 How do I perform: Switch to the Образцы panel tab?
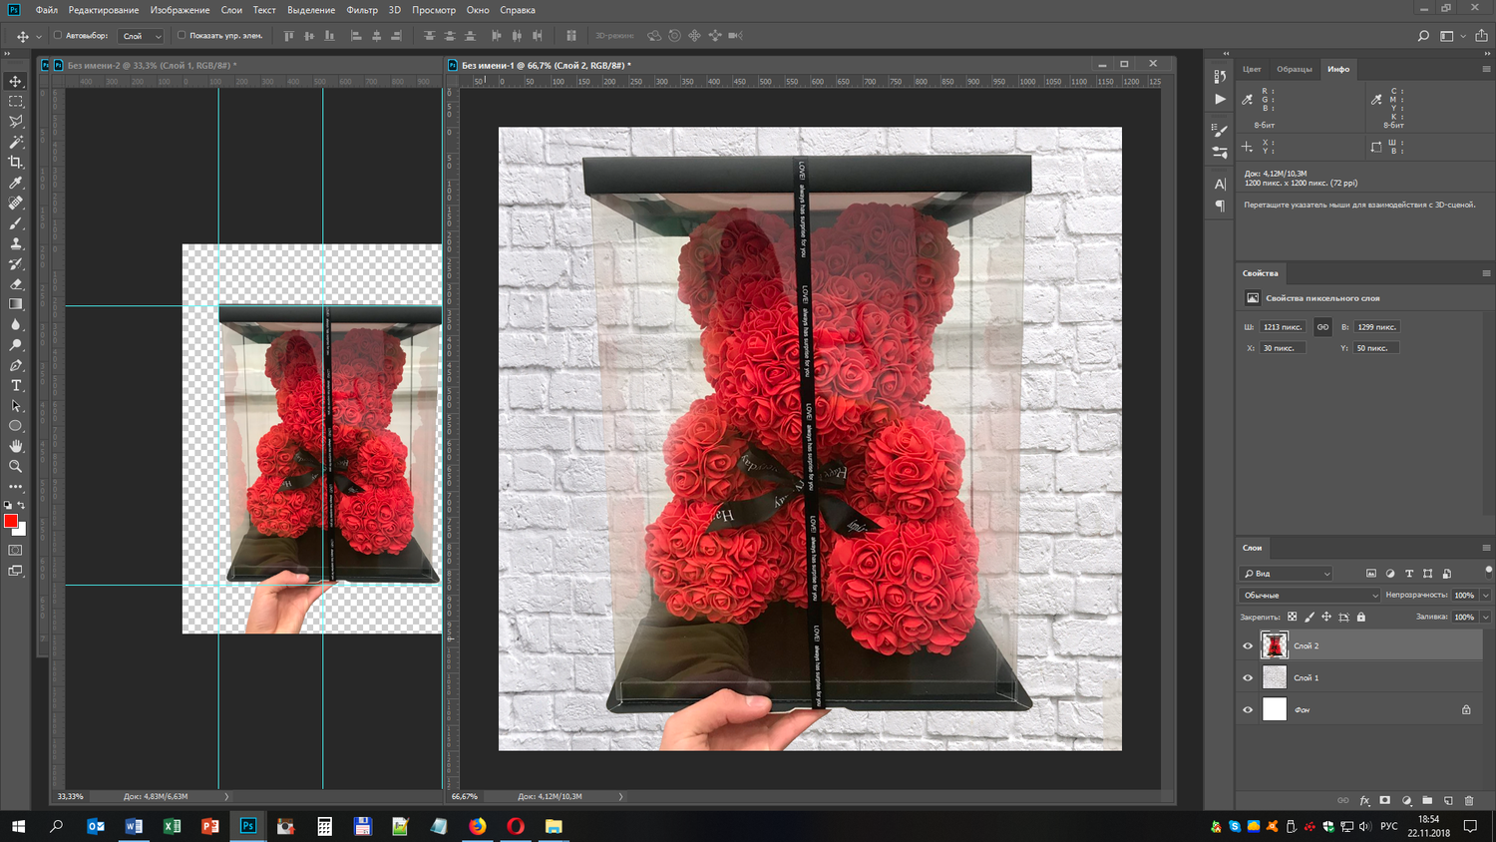(x=1295, y=69)
